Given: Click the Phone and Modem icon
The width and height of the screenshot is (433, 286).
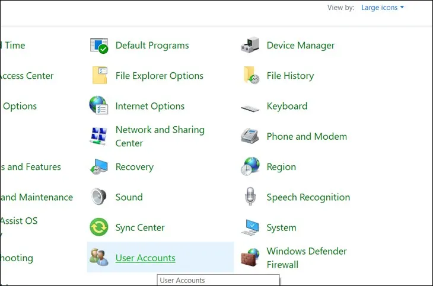Looking at the screenshot, I should point(250,136).
